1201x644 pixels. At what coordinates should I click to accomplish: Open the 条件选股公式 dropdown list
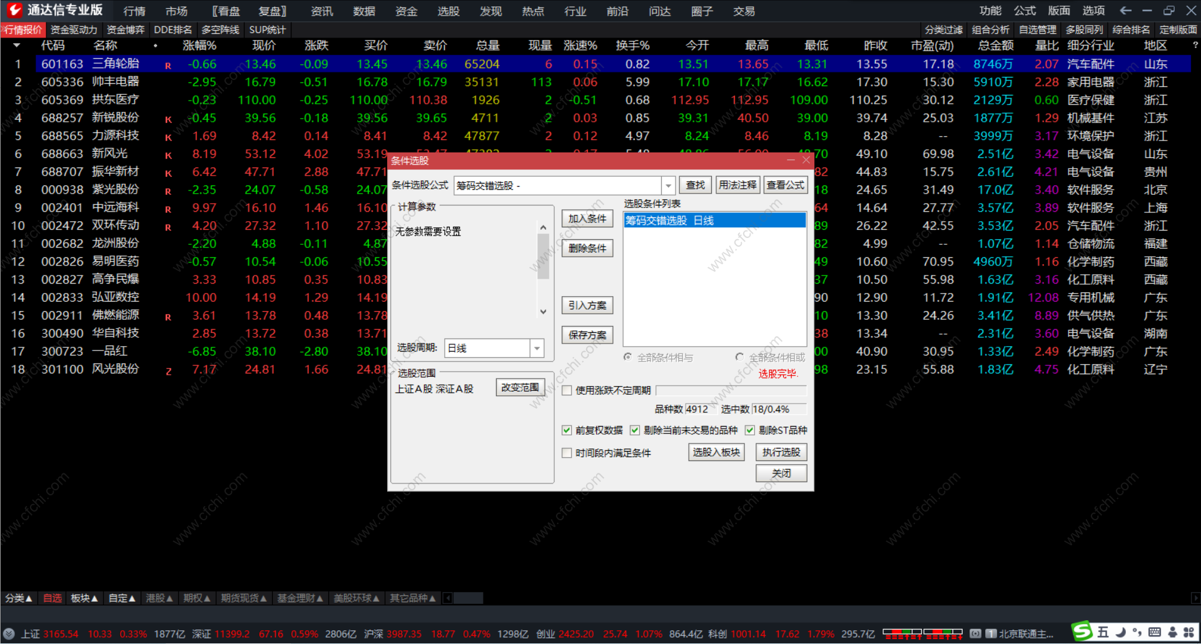click(668, 185)
